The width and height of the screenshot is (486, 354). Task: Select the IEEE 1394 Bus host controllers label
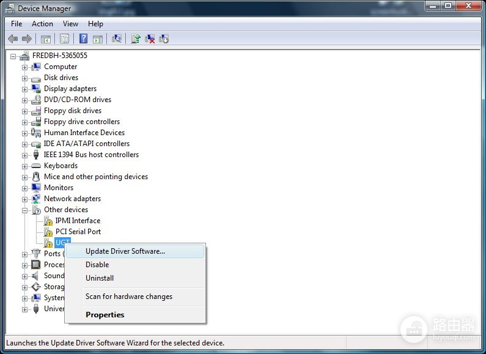point(91,155)
